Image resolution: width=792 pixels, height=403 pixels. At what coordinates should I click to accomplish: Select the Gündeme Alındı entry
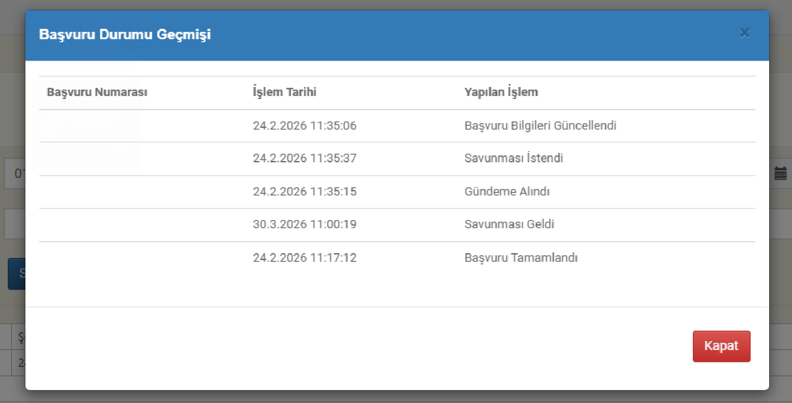[507, 191]
